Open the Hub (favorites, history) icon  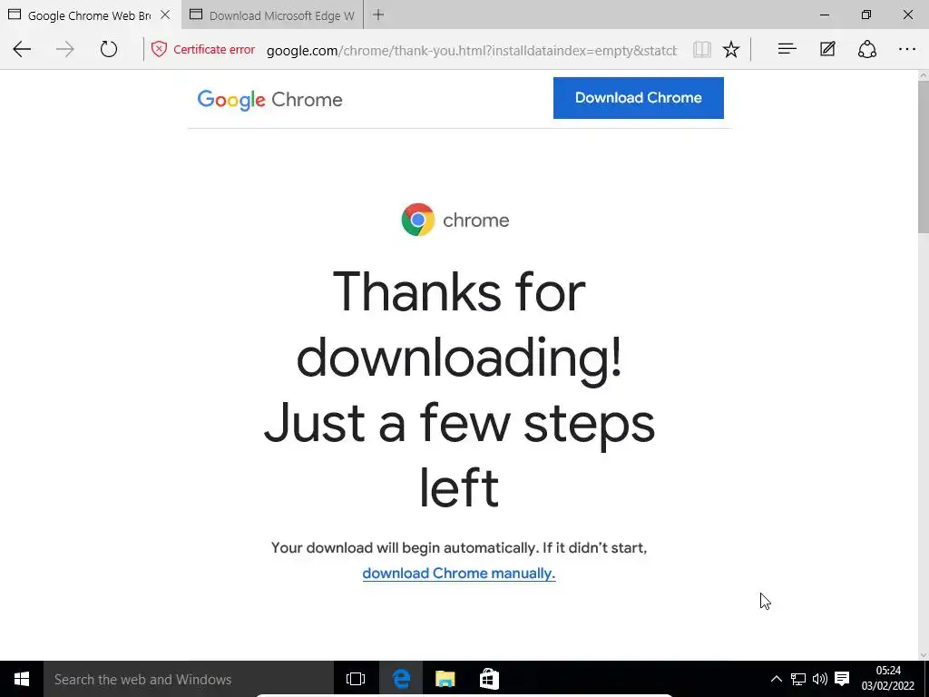(x=787, y=49)
